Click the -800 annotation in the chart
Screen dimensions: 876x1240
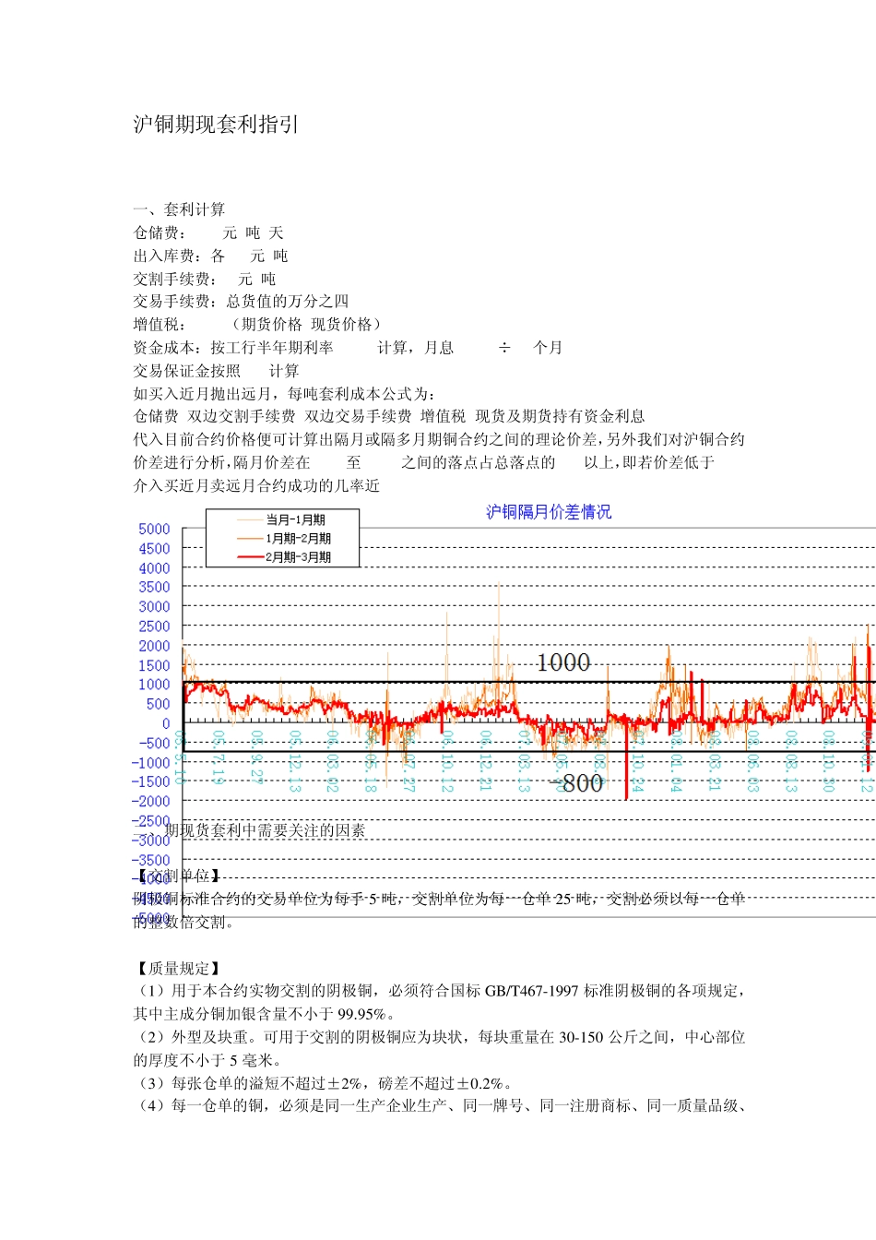(576, 783)
